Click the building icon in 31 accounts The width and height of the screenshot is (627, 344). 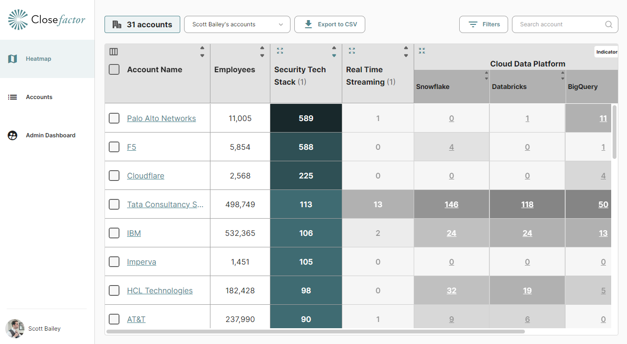(116, 24)
